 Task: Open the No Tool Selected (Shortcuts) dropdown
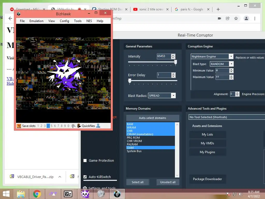click(x=227, y=117)
